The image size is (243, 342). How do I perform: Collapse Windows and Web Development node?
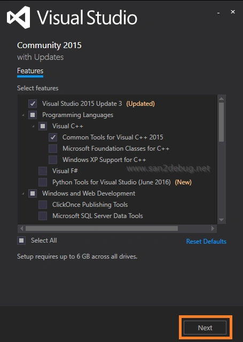[23, 193]
